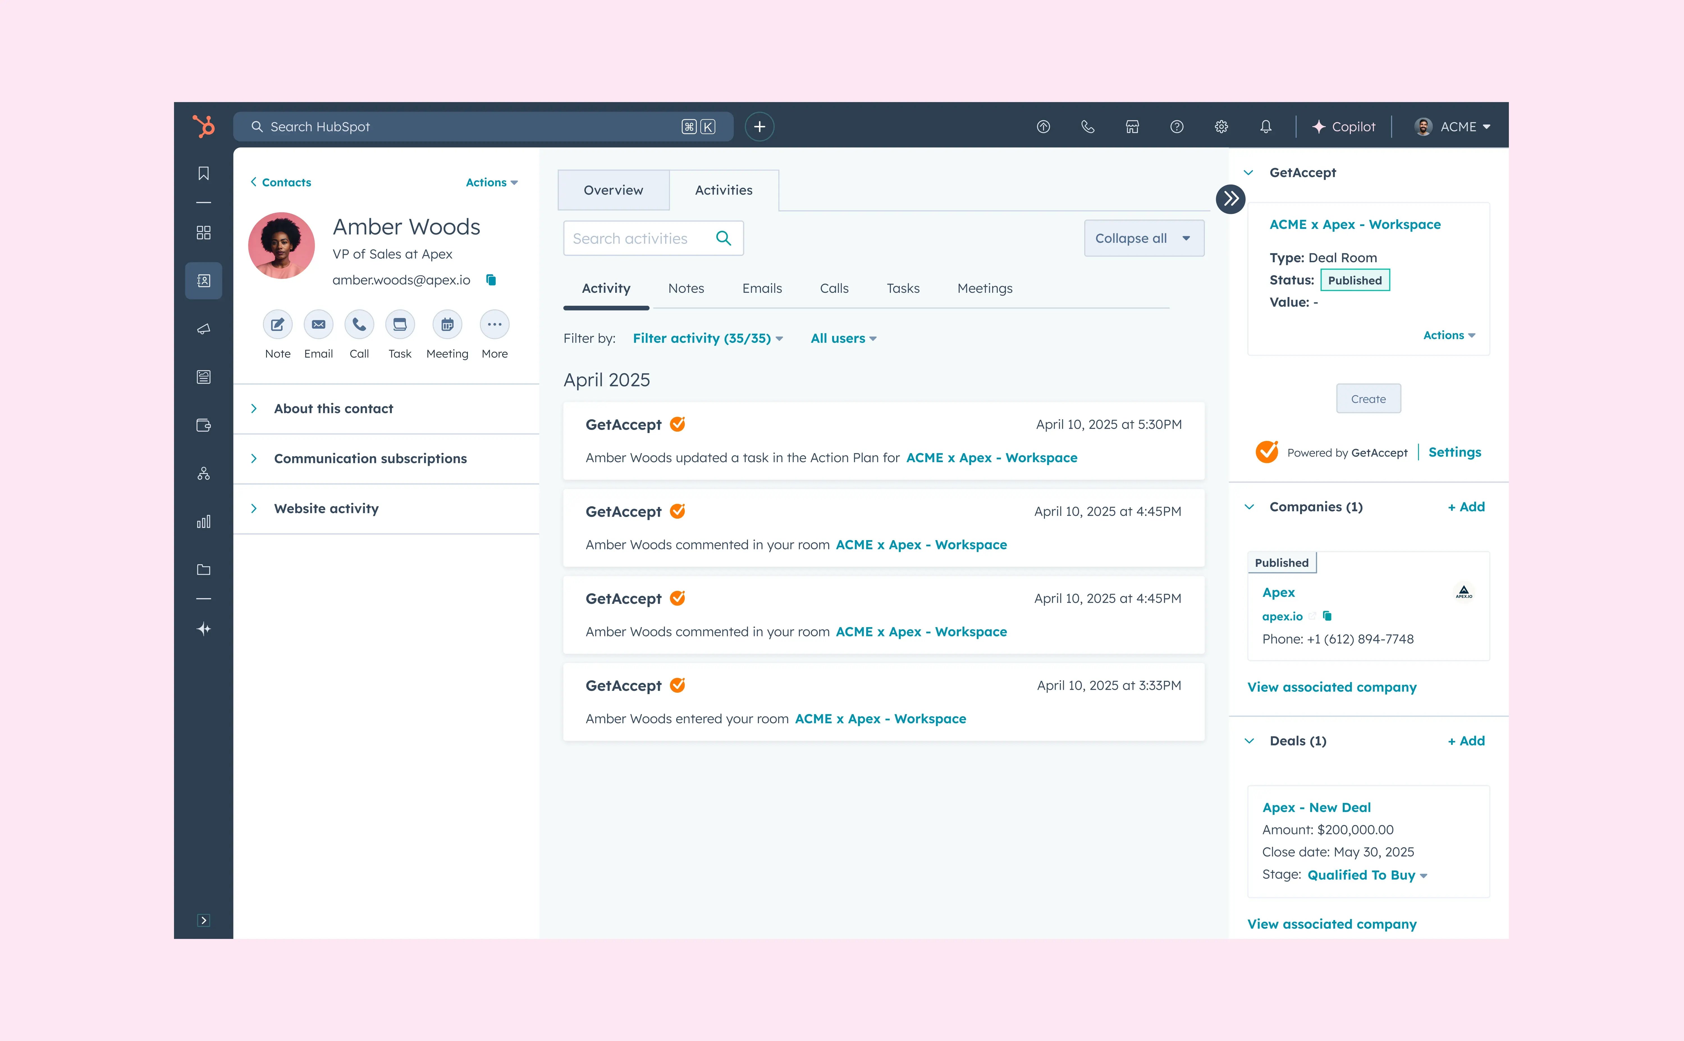Switch to the Overview tab

pos(613,190)
